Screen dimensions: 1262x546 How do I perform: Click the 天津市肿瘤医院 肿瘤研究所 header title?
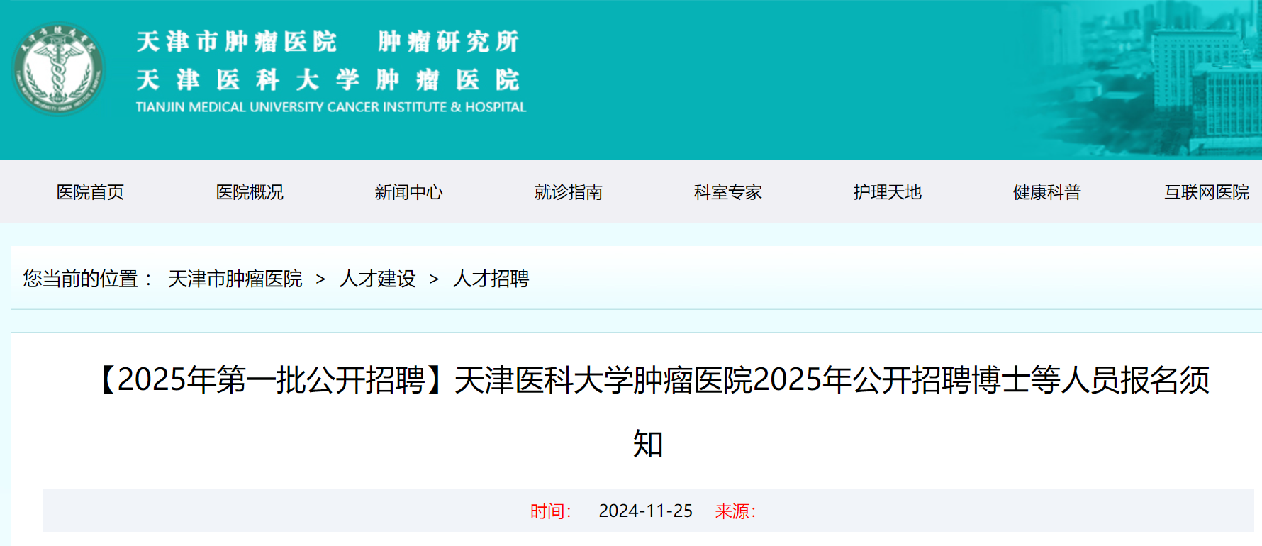[328, 42]
